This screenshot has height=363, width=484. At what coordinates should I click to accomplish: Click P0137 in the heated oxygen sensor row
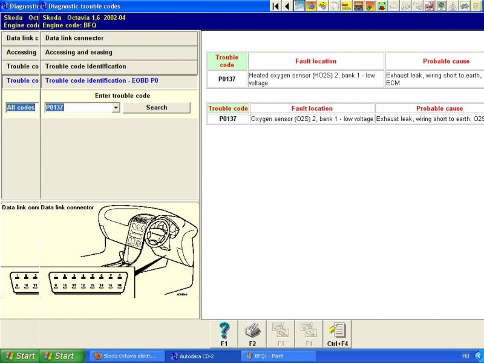227,79
